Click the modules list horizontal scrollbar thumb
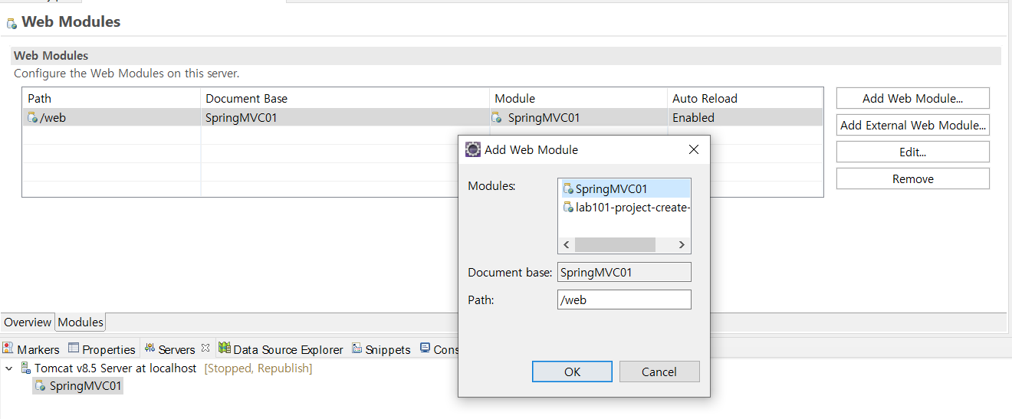The width and height of the screenshot is (1012, 419). [x=615, y=244]
